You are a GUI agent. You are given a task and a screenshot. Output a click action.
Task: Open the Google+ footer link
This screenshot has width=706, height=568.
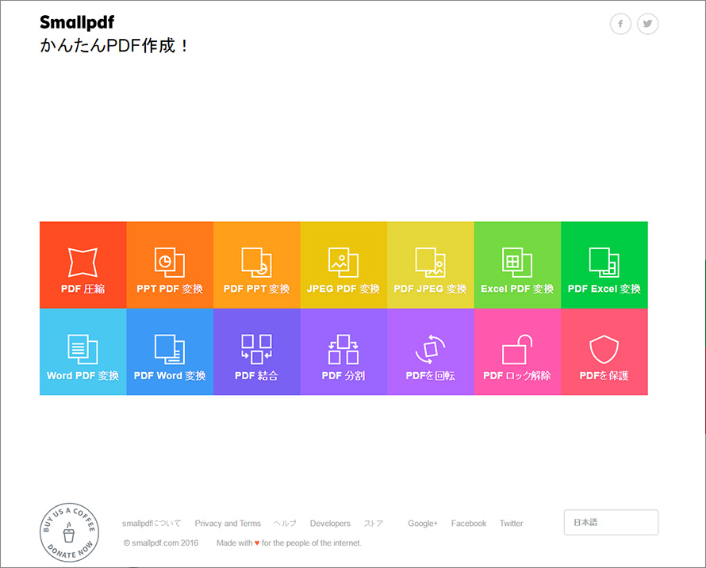tap(423, 524)
